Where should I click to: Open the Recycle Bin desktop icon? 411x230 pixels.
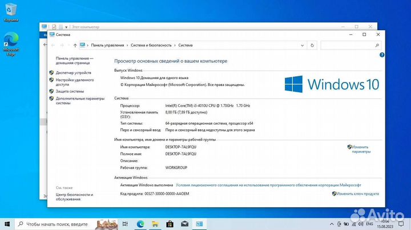pos(10,10)
